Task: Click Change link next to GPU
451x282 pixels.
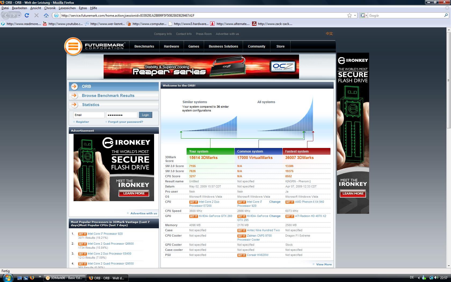Action: (275, 216)
